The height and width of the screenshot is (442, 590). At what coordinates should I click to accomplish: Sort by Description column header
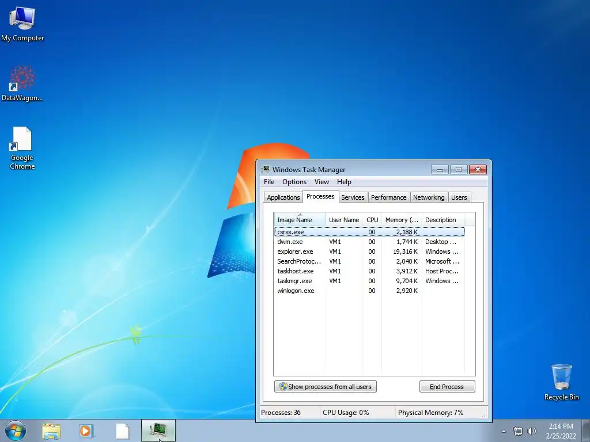(443, 220)
